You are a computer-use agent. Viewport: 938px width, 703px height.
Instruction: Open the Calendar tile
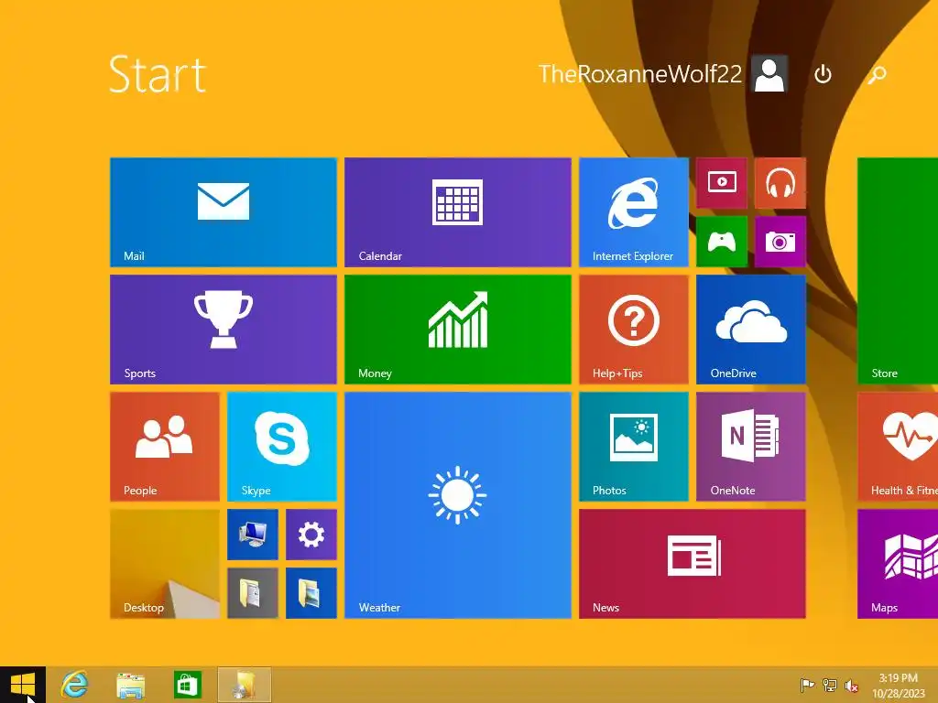point(458,212)
